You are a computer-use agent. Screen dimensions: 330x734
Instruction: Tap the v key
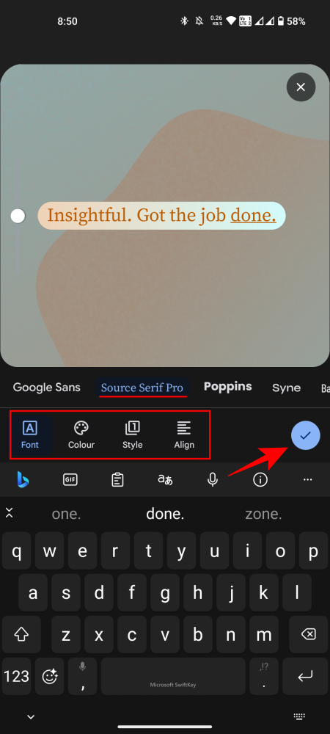tap(165, 634)
